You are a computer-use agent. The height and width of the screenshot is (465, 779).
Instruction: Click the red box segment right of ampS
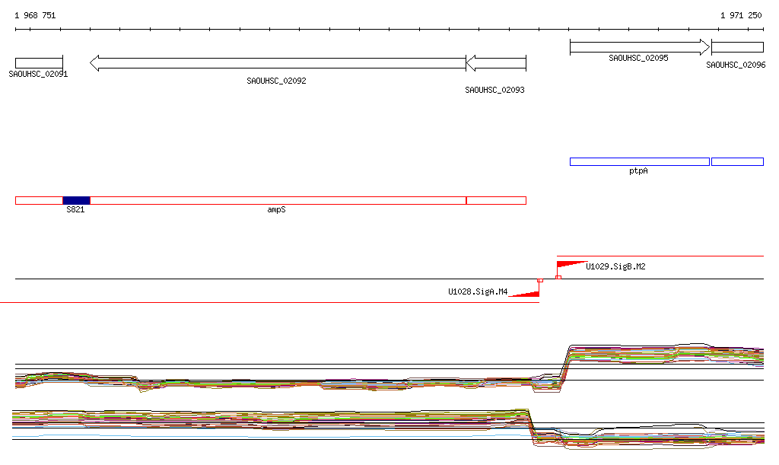point(496,201)
